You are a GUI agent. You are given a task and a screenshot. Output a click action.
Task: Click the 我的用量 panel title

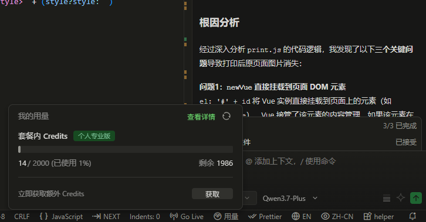(33, 117)
